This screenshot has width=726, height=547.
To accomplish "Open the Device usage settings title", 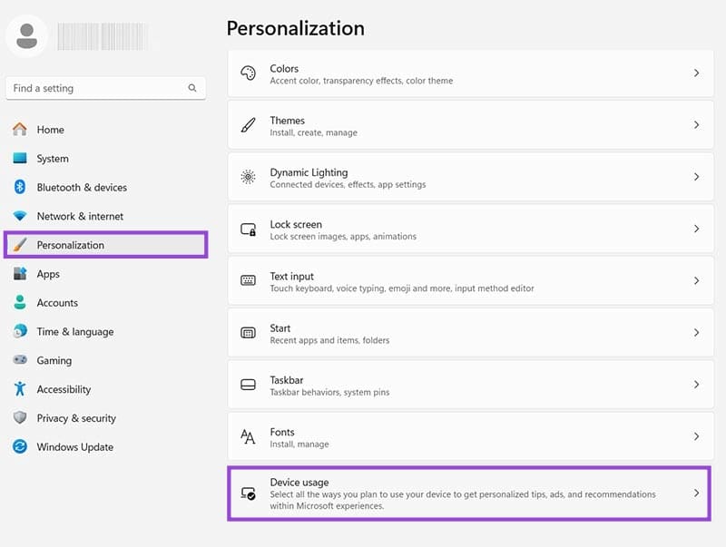I will [299, 483].
